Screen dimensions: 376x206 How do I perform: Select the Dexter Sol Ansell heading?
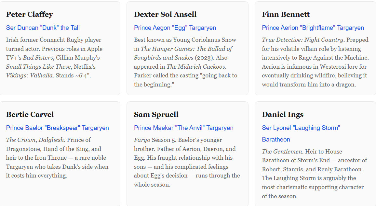(x=165, y=14)
